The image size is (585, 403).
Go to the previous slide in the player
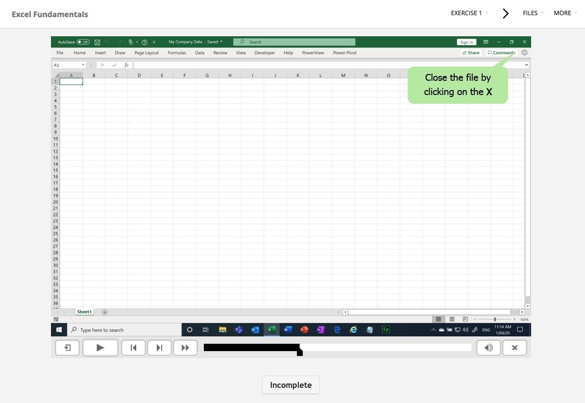133,348
